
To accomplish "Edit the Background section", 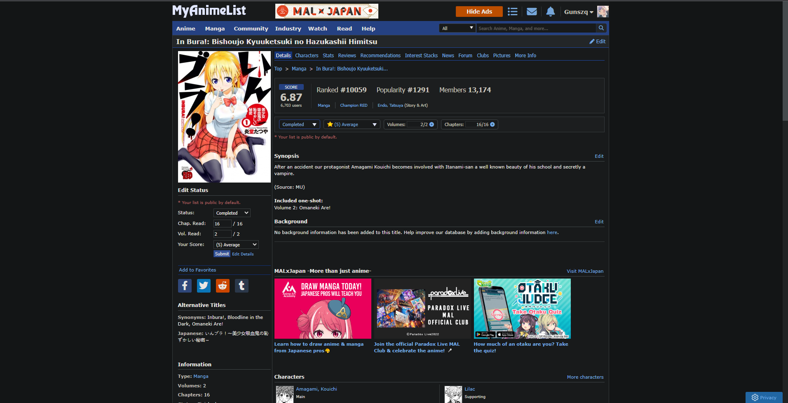I will (x=599, y=222).
